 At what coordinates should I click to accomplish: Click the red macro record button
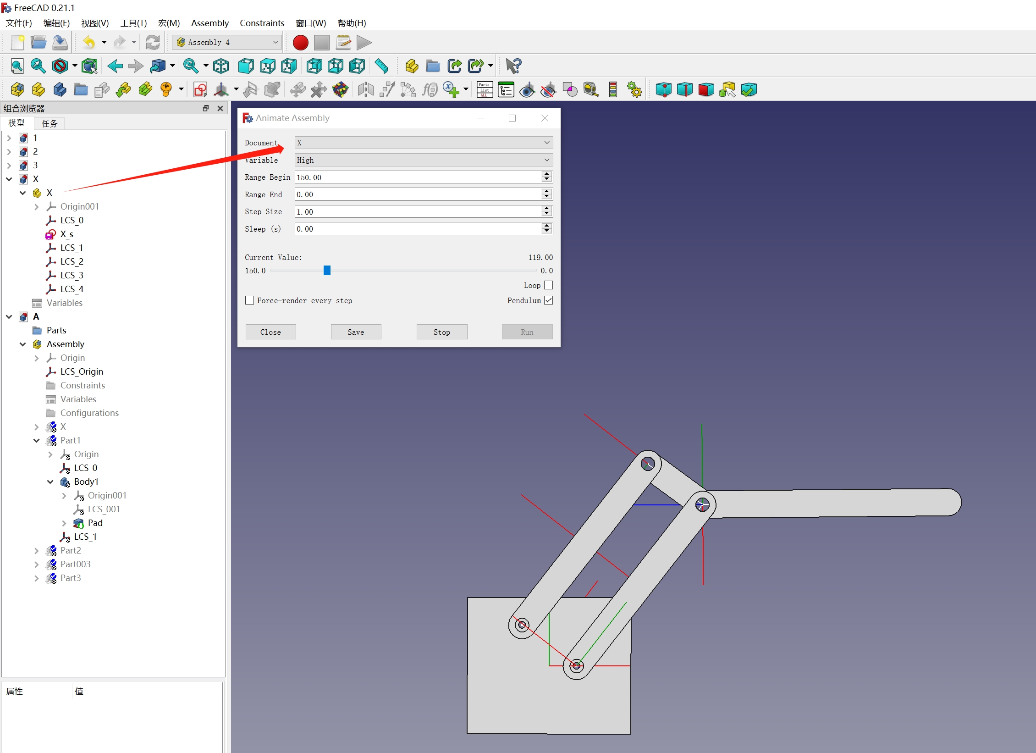(300, 43)
